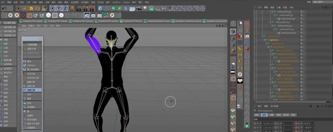The image size is (333, 132).
Task: Click the attribute manager back arrow
Action: coord(310,106)
